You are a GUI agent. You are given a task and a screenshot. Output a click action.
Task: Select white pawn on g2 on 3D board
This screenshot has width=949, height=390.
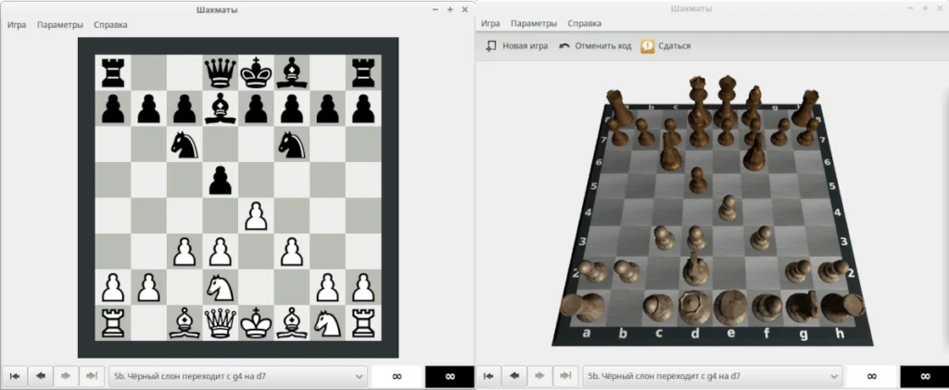pos(798,270)
